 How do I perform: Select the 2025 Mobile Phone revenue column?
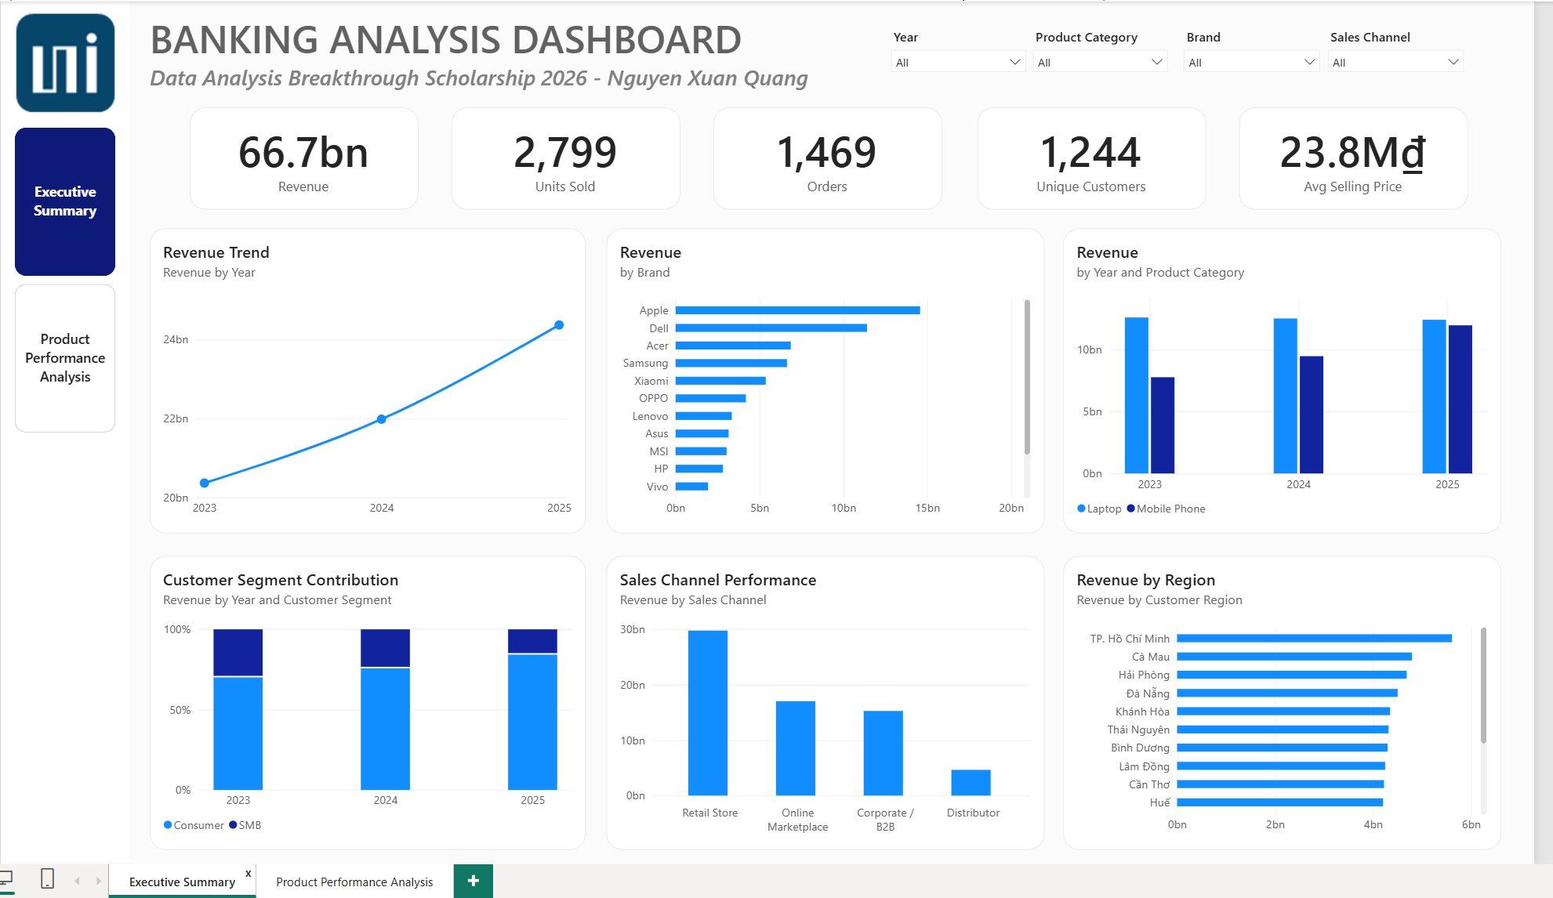(1460, 399)
